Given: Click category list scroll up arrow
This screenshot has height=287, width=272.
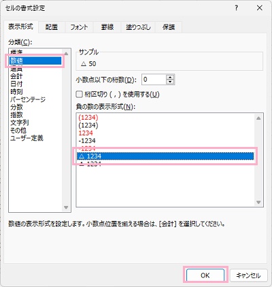Looking at the screenshot, I should click(66, 54).
